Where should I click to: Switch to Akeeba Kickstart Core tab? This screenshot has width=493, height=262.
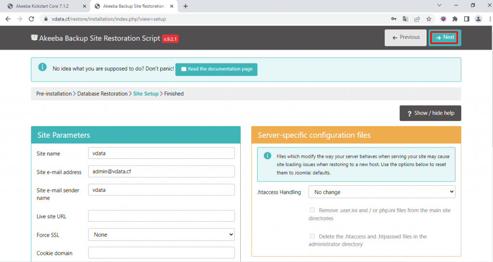click(x=43, y=6)
